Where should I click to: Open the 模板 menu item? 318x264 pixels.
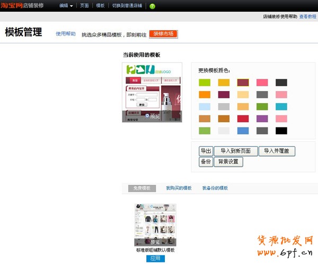pyautogui.click(x=100, y=6)
